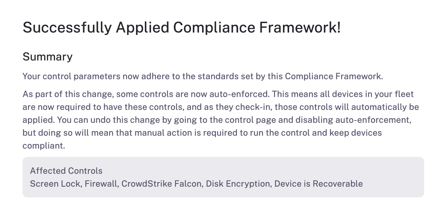The height and width of the screenshot is (210, 446).
Task: Click the 'Affected Controls' label
Action: [x=66, y=171]
